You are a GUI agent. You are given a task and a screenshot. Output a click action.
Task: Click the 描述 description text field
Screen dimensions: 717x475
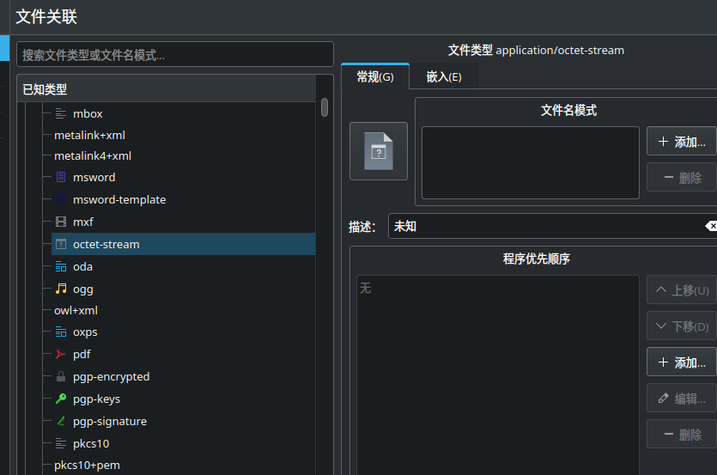[545, 226]
